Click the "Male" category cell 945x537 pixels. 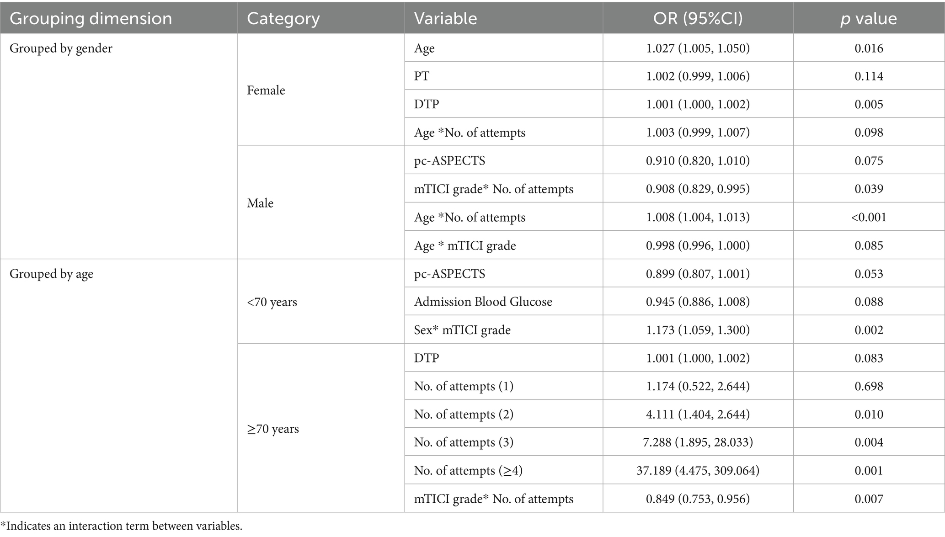click(x=260, y=203)
